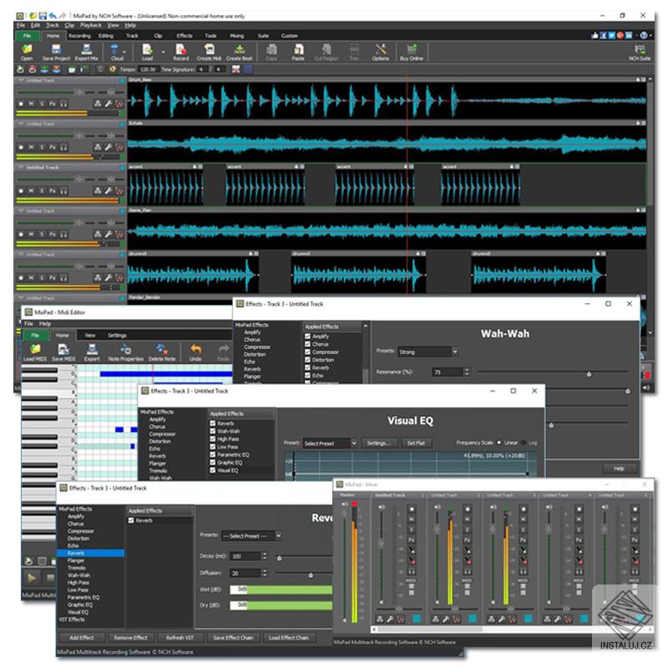Click the Load MIDI icon in Midi Editor
Screen dimensions: 668x668
click(x=35, y=352)
